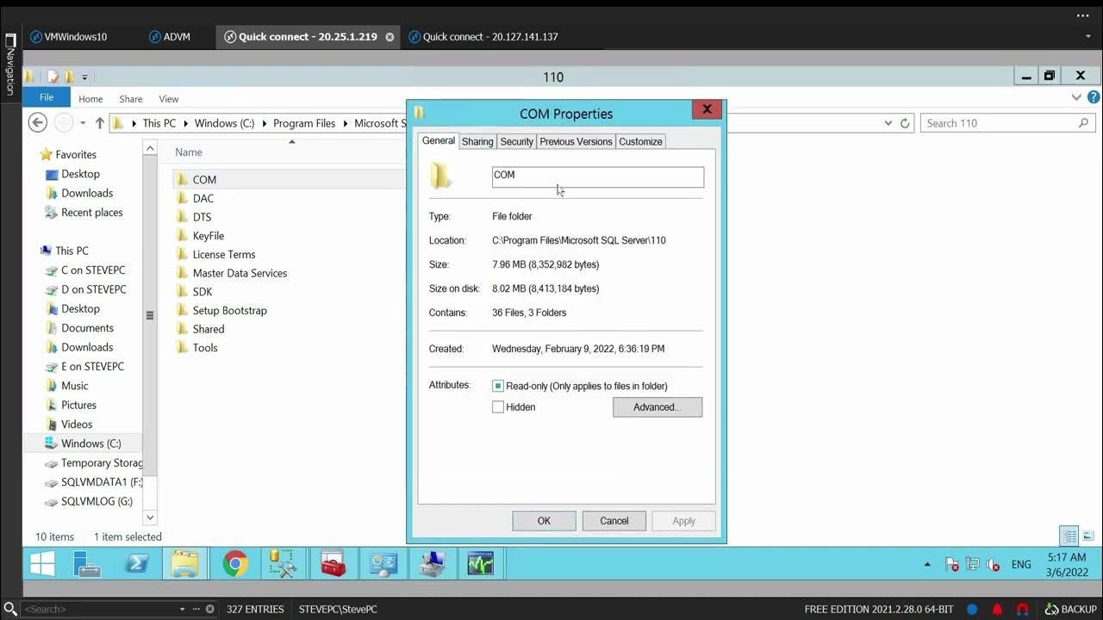
Task: Click the ENG language indicator
Action: click(x=1021, y=565)
